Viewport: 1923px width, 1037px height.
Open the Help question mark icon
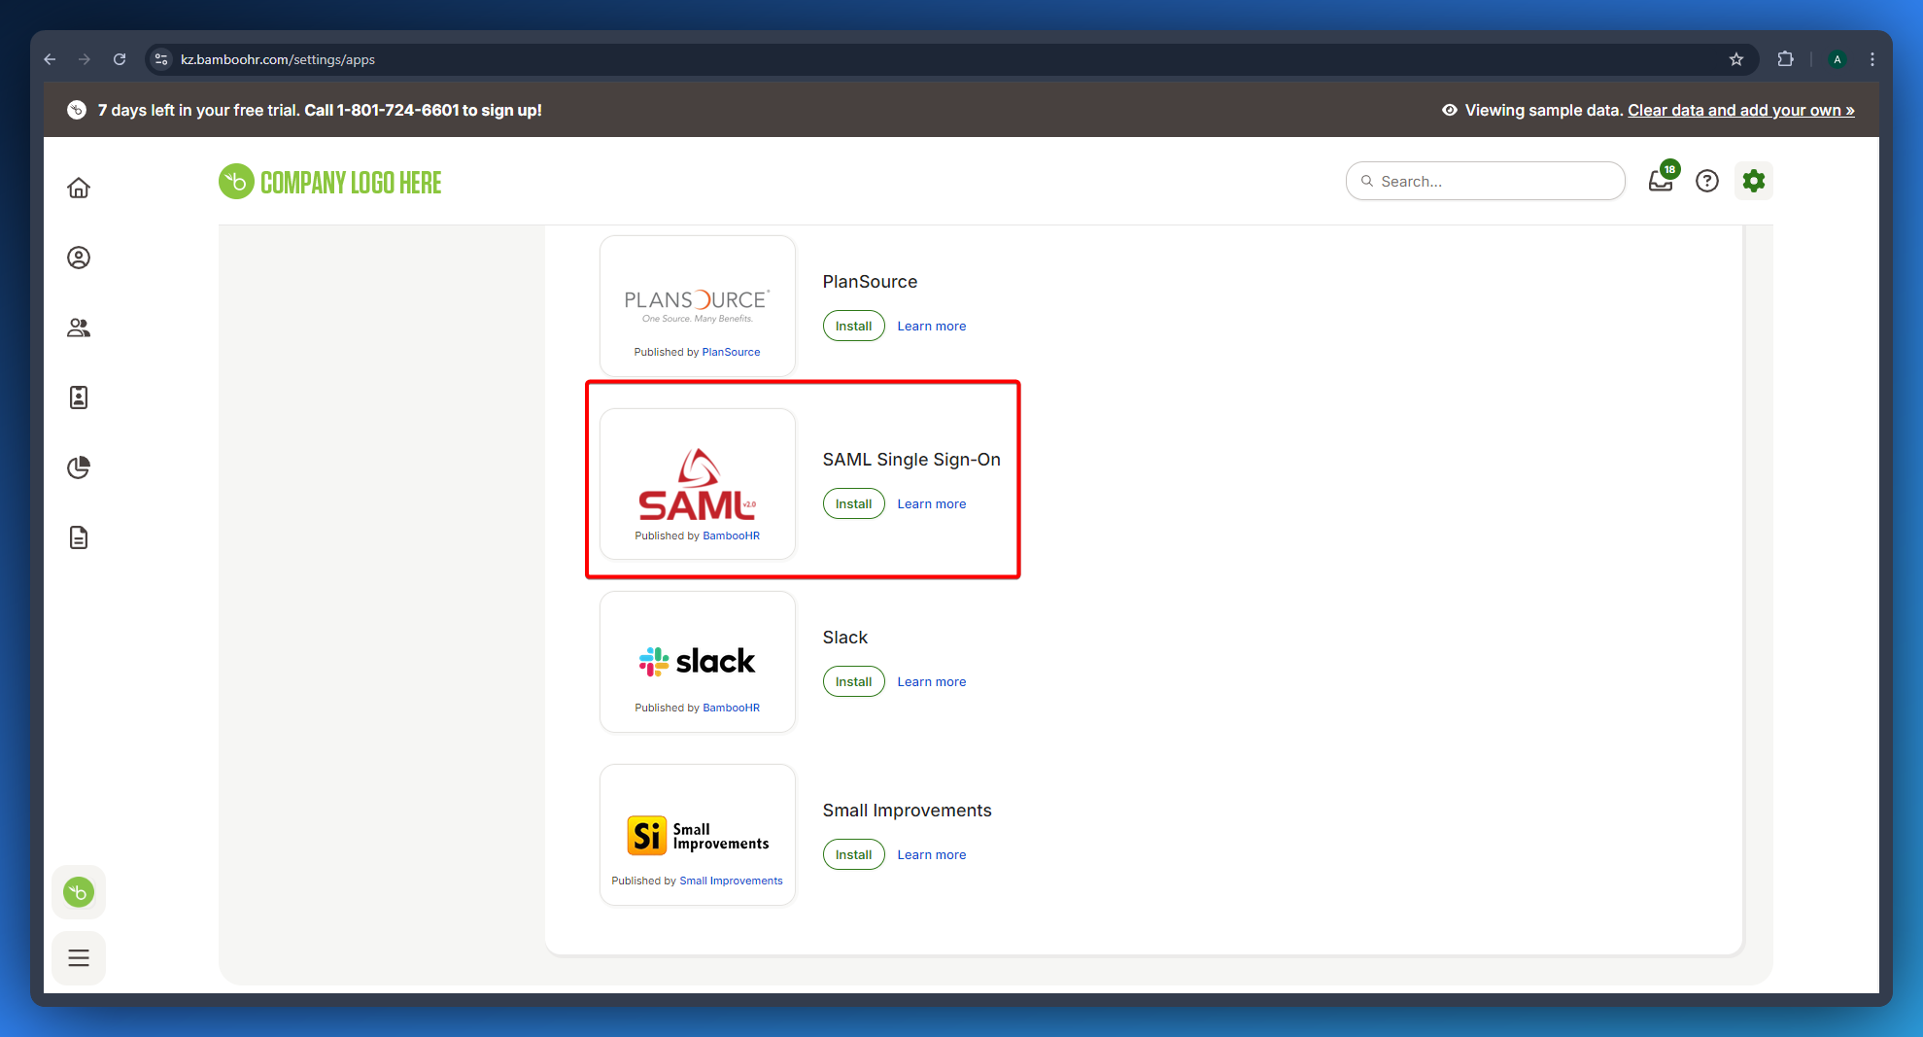(1707, 181)
